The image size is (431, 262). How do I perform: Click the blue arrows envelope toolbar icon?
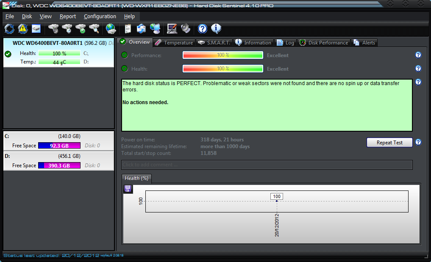[x=141, y=28]
